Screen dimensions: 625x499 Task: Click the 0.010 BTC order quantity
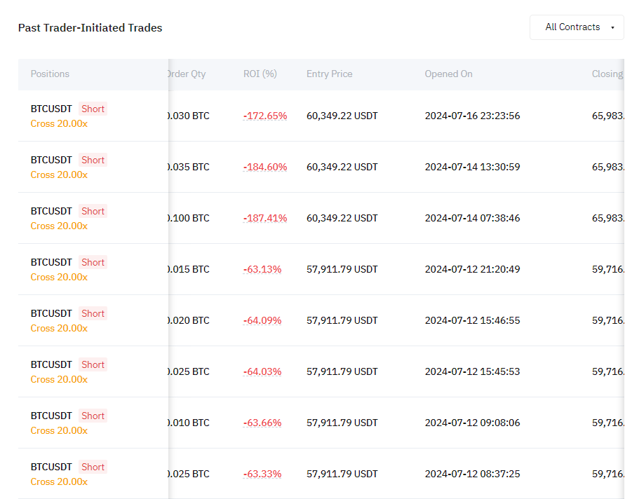tap(189, 423)
